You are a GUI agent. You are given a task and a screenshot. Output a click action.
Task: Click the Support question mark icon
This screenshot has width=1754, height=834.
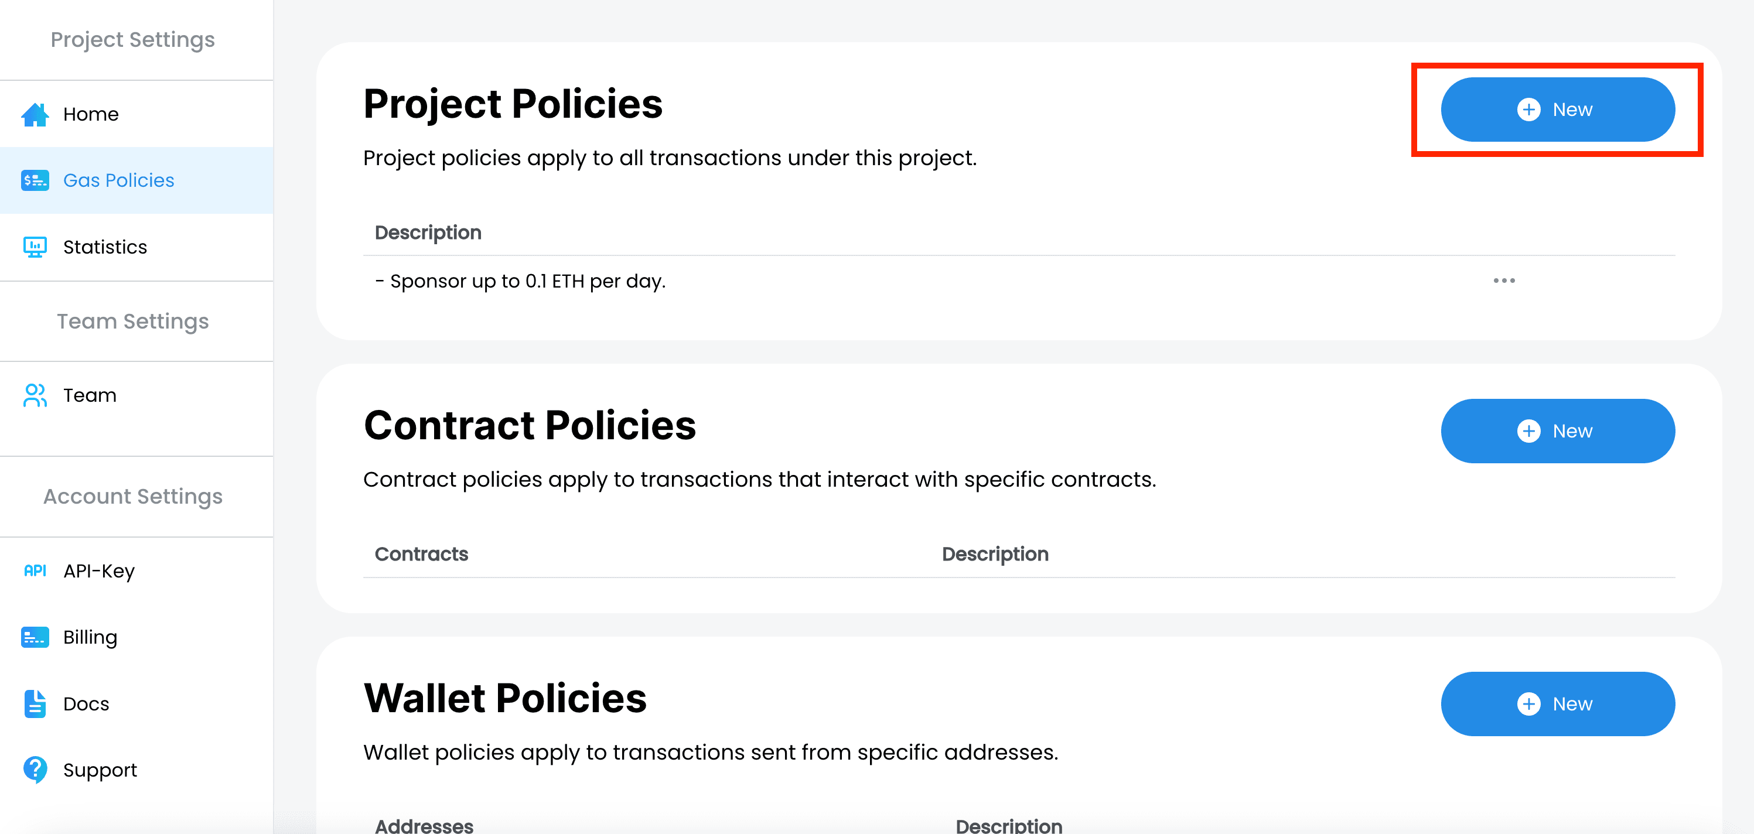35,770
